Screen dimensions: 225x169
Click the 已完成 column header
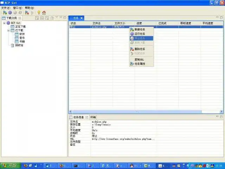167,23
